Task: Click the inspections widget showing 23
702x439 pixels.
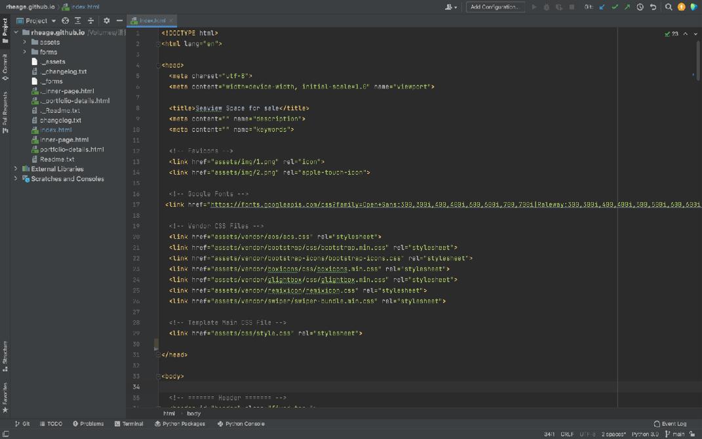Action: (x=672, y=33)
